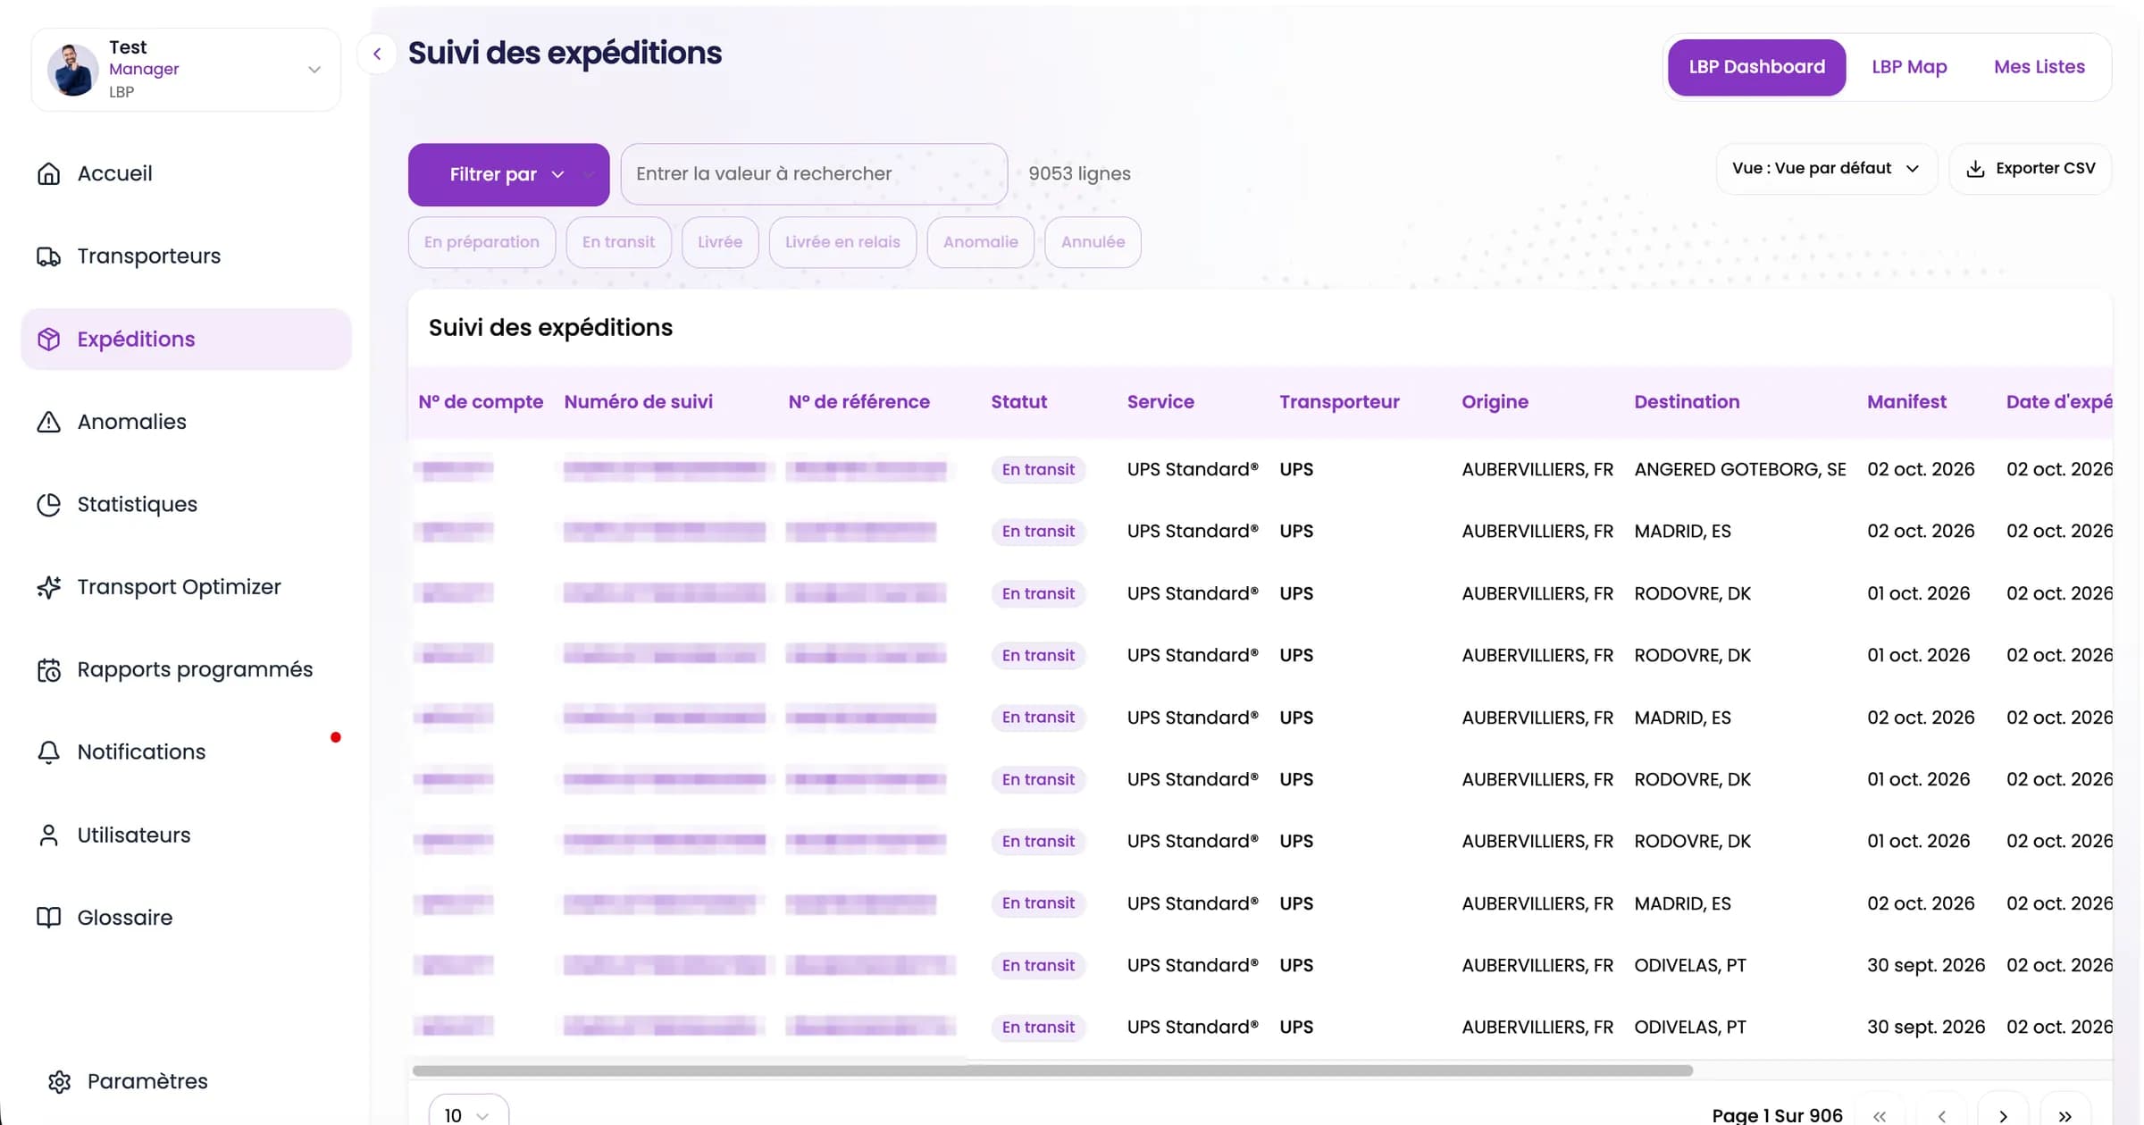Screen dimensions: 2144x1125
Task: Jump to last page double arrow
Action: (x=2064, y=1115)
